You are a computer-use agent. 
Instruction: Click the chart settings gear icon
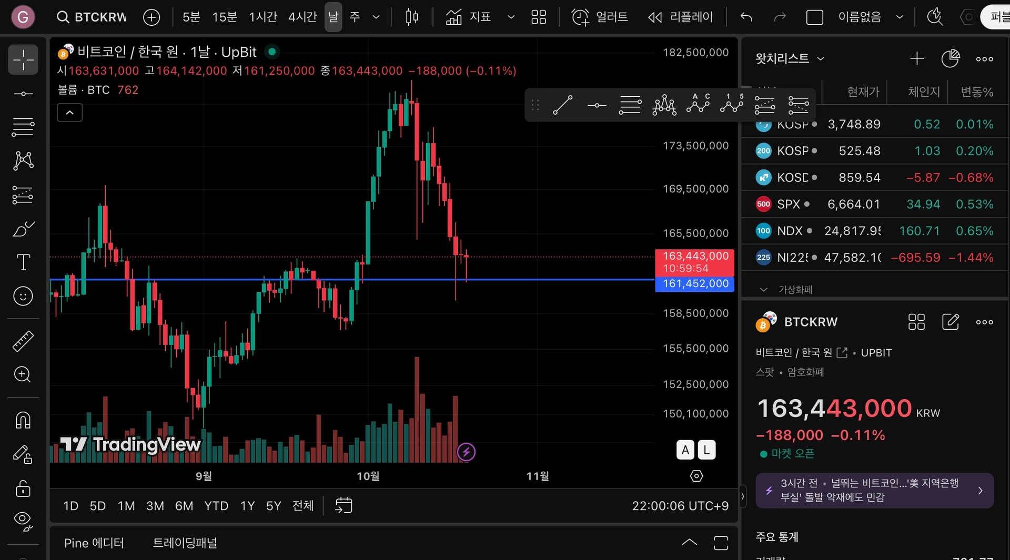click(x=696, y=476)
